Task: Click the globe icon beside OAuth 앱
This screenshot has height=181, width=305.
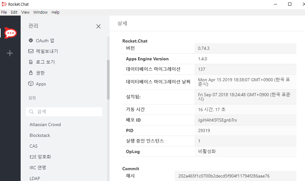Action: point(31,40)
